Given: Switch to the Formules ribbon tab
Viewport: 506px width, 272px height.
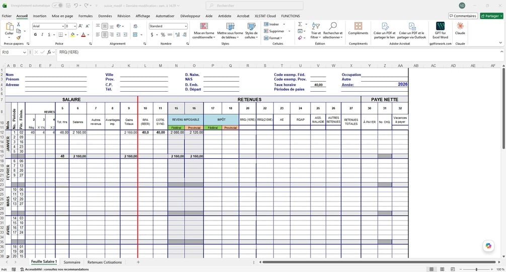Looking at the screenshot, I should click(86, 16).
